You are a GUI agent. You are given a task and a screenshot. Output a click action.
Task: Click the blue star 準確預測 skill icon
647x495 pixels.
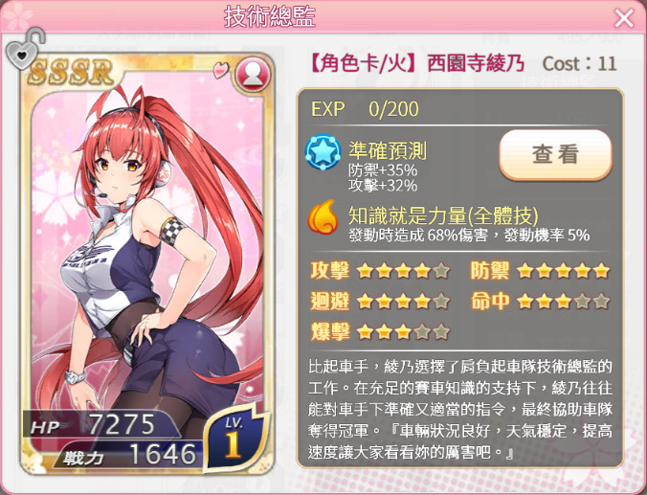[x=323, y=152]
